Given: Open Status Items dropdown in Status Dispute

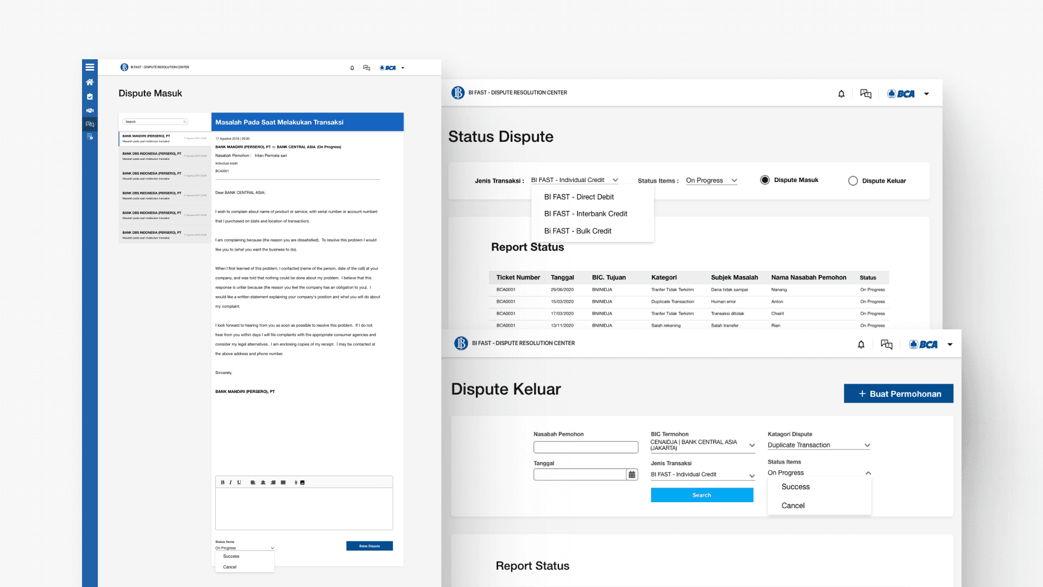Looking at the screenshot, I should coord(712,180).
